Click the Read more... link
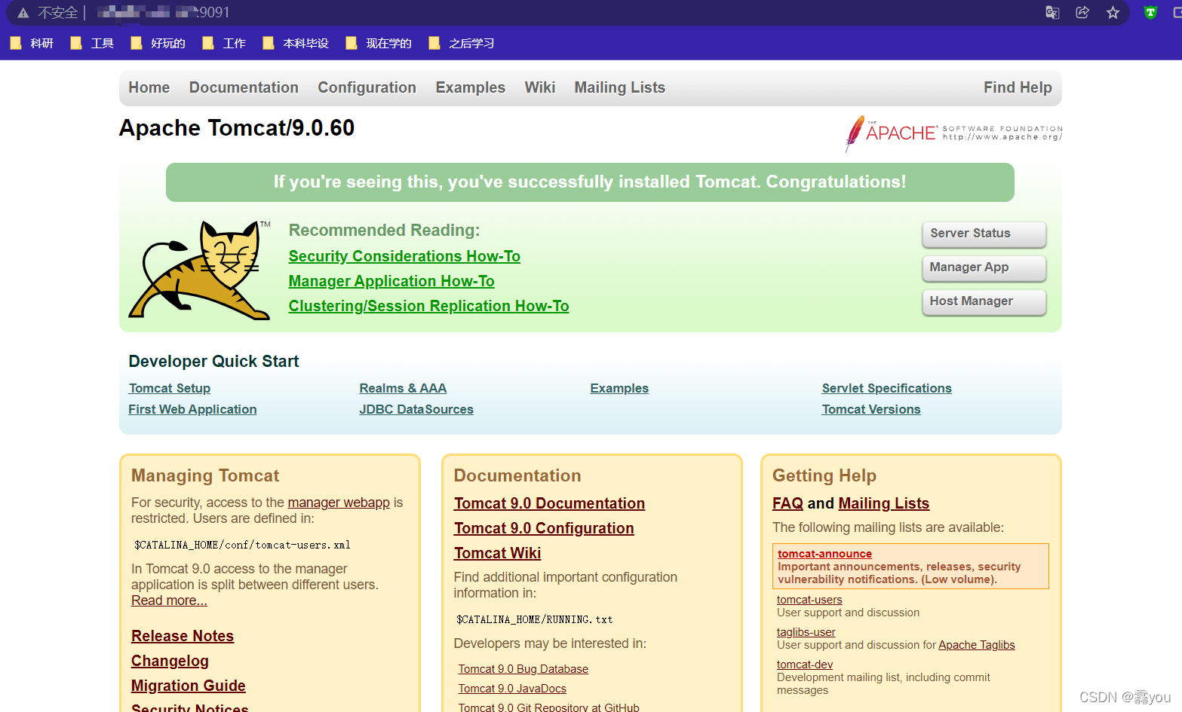Screen dimensions: 1182x712 (x=169, y=600)
